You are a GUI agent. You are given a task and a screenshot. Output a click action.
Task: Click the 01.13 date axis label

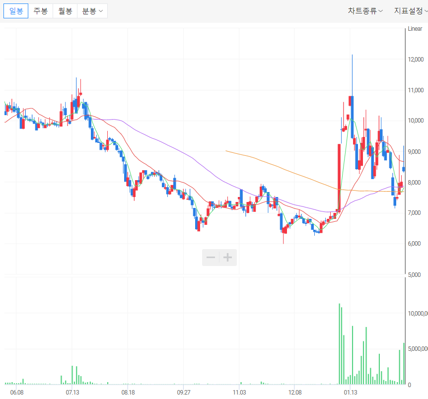pos(351,393)
